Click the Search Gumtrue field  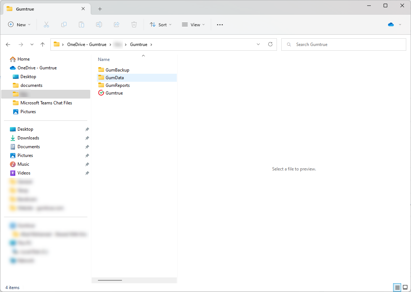344,45
